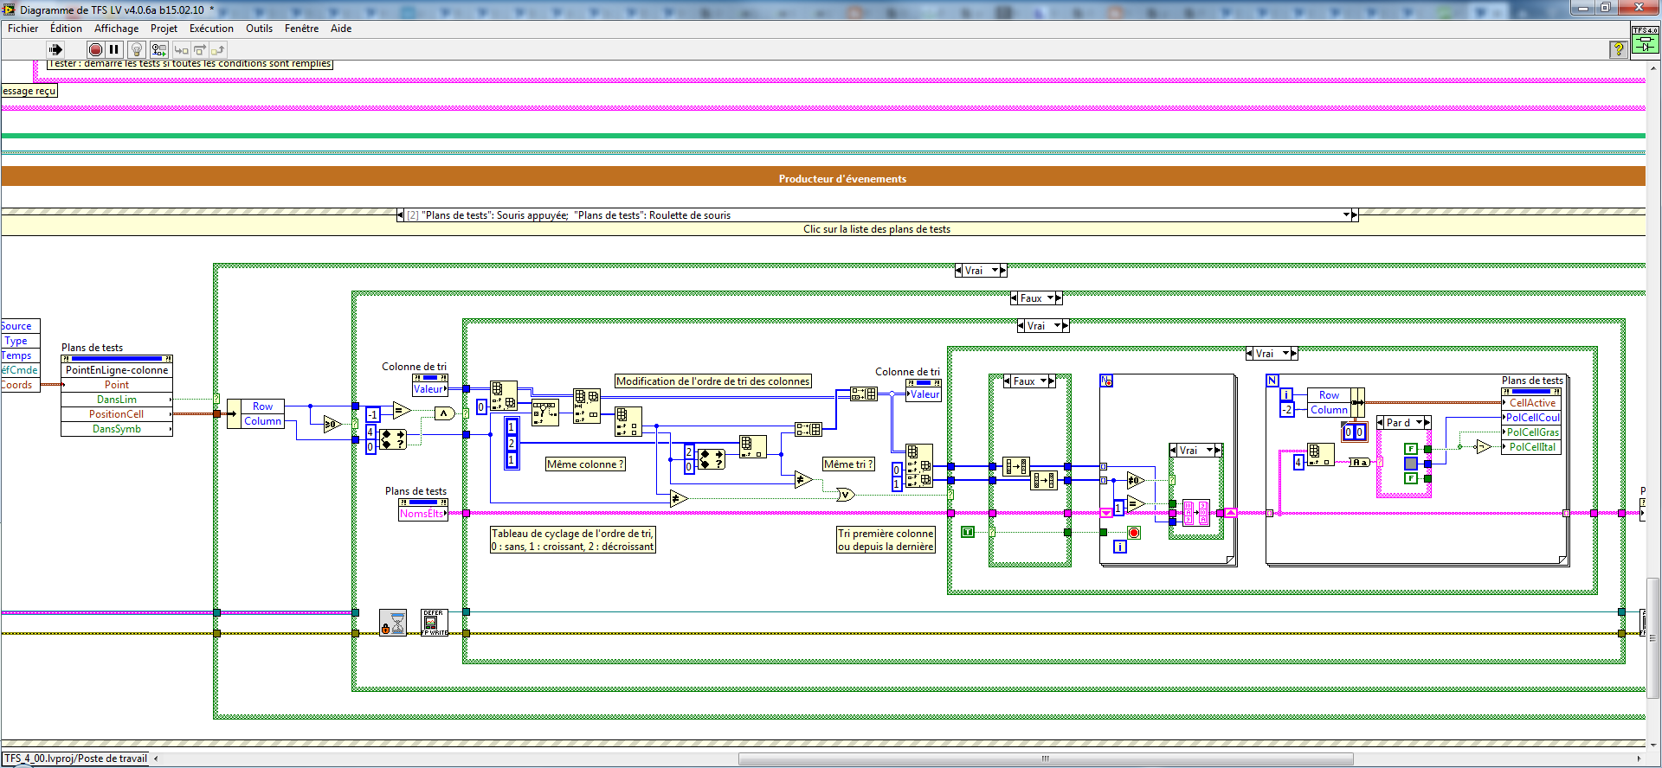Screen dimensions: 1662x768
Task: Click the orange Producteur d'évenements banner
Action: tap(823, 176)
